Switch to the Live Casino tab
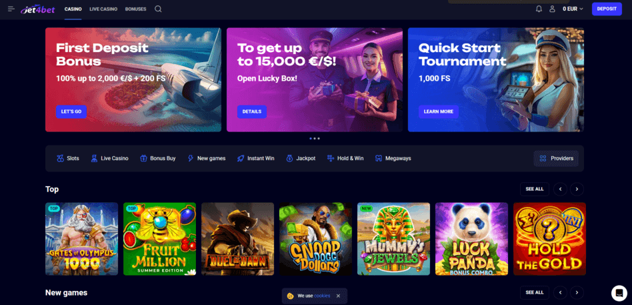632x305 pixels. click(103, 9)
